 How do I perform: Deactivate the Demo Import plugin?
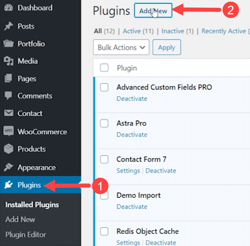point(132,207)
